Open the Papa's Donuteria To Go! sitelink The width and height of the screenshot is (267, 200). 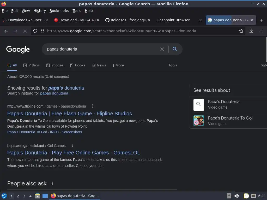27,132
